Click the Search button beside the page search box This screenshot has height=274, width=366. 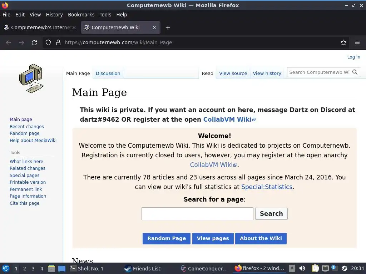pos(271,213)
